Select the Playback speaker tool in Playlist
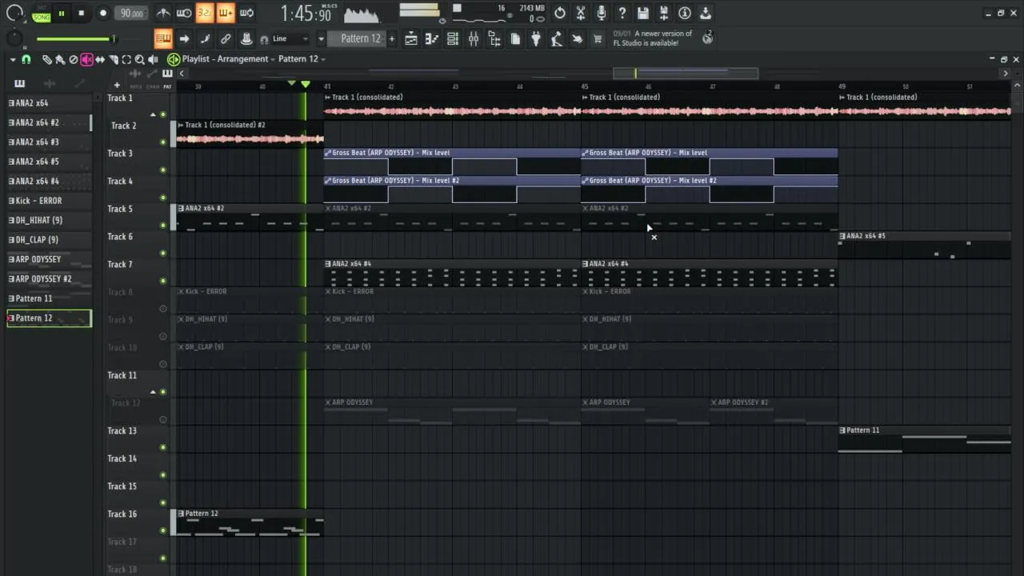The height and width of the screenshot is (576, 1024). pos(153,59)
